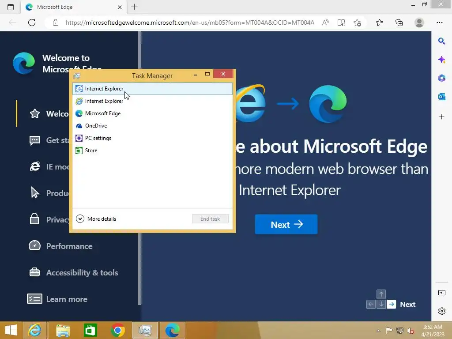
Task: Open the Privacy section
Action: (x=49, y=220)
